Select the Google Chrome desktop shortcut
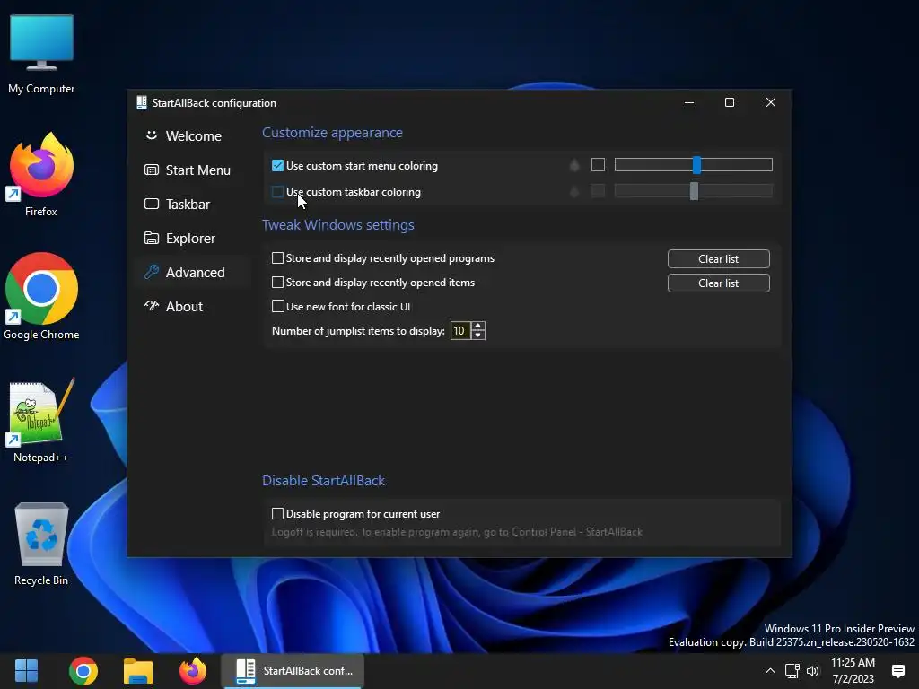This screenshot has width=919, height=689. point(41,296)
